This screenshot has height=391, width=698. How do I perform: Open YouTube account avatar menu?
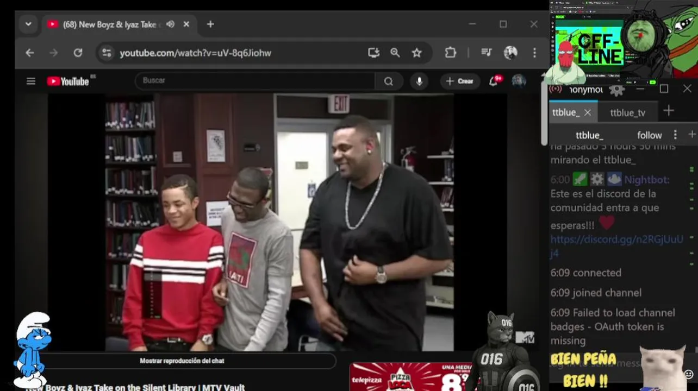click(519, 81)
